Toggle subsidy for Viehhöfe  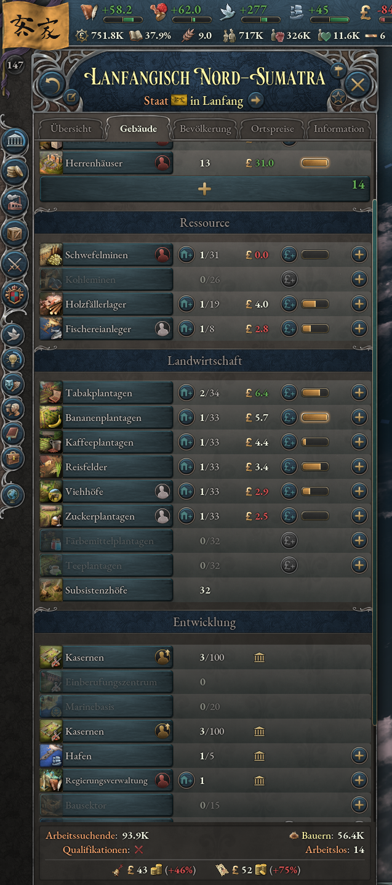coord(289,491)
